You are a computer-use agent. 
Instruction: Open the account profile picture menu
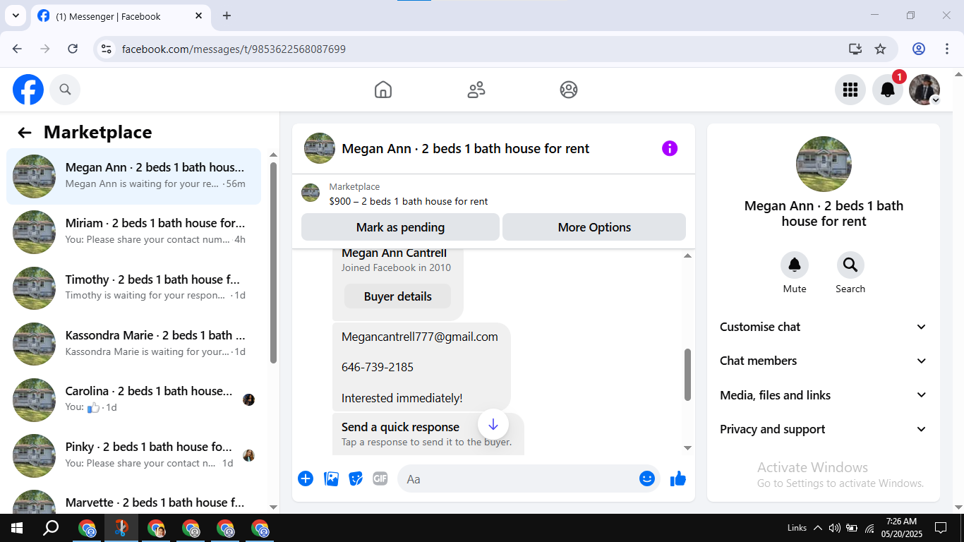pos(924,90)
